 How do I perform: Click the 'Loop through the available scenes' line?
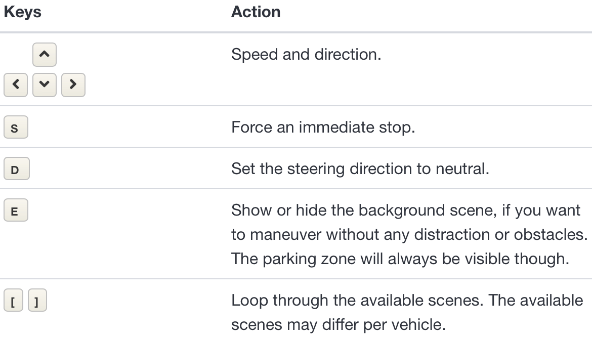click(407, 301)
